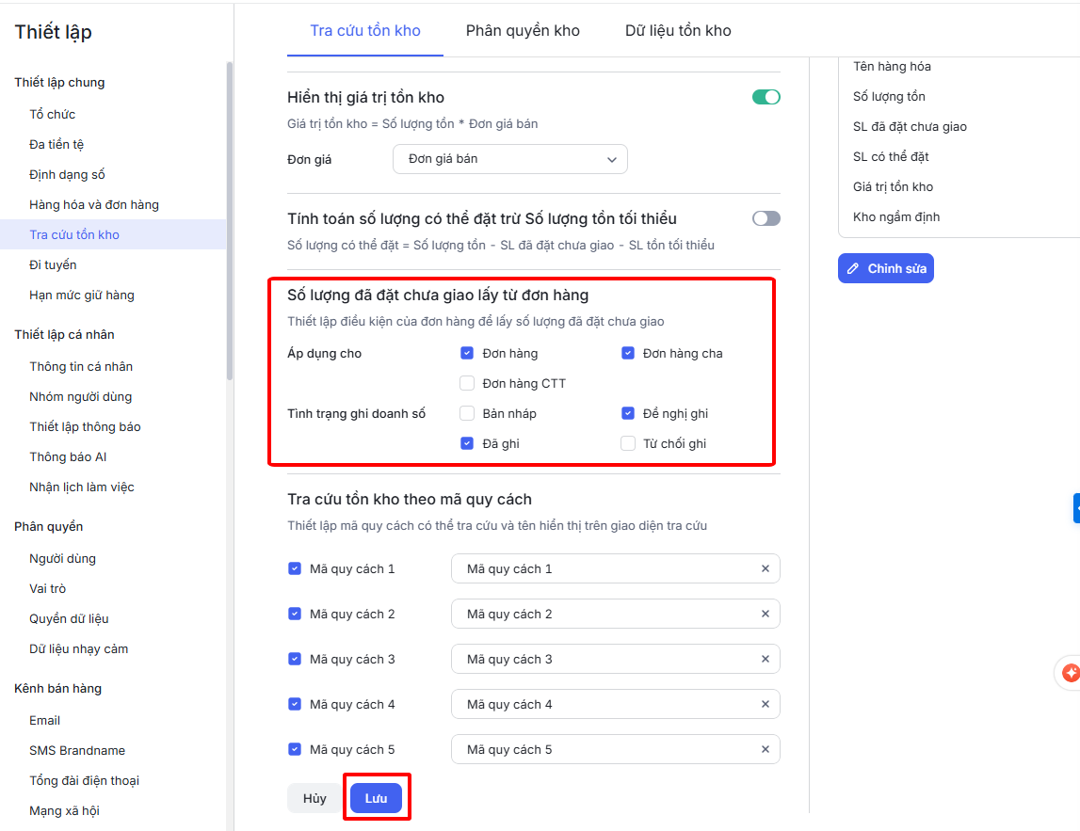Open SMS Brandname settings
This screenshot has height=831, width=1080.
[x=77, y=750]
